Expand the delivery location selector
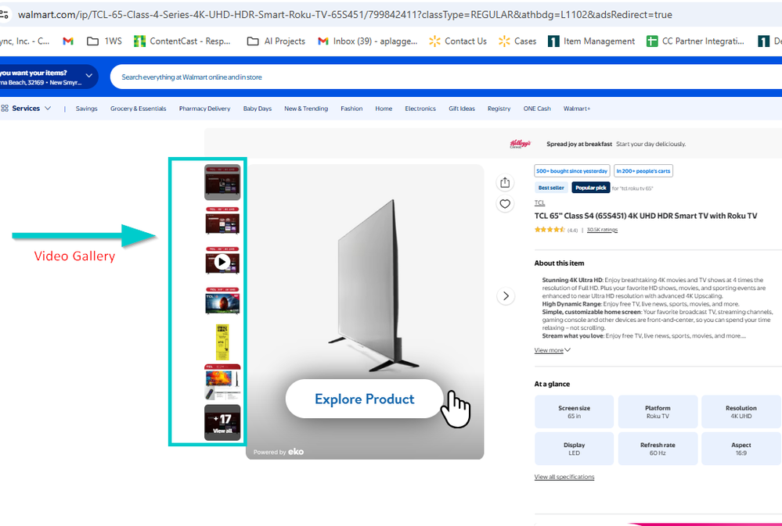Image resolution: width=782 pixels, height=526 pixels. click(x=88, y=77)
